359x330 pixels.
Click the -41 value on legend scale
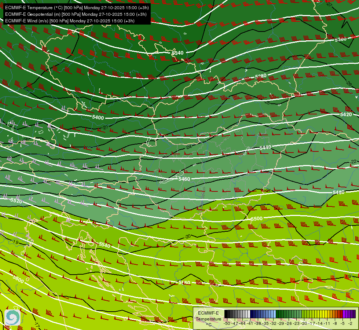(x=250, y=323)
